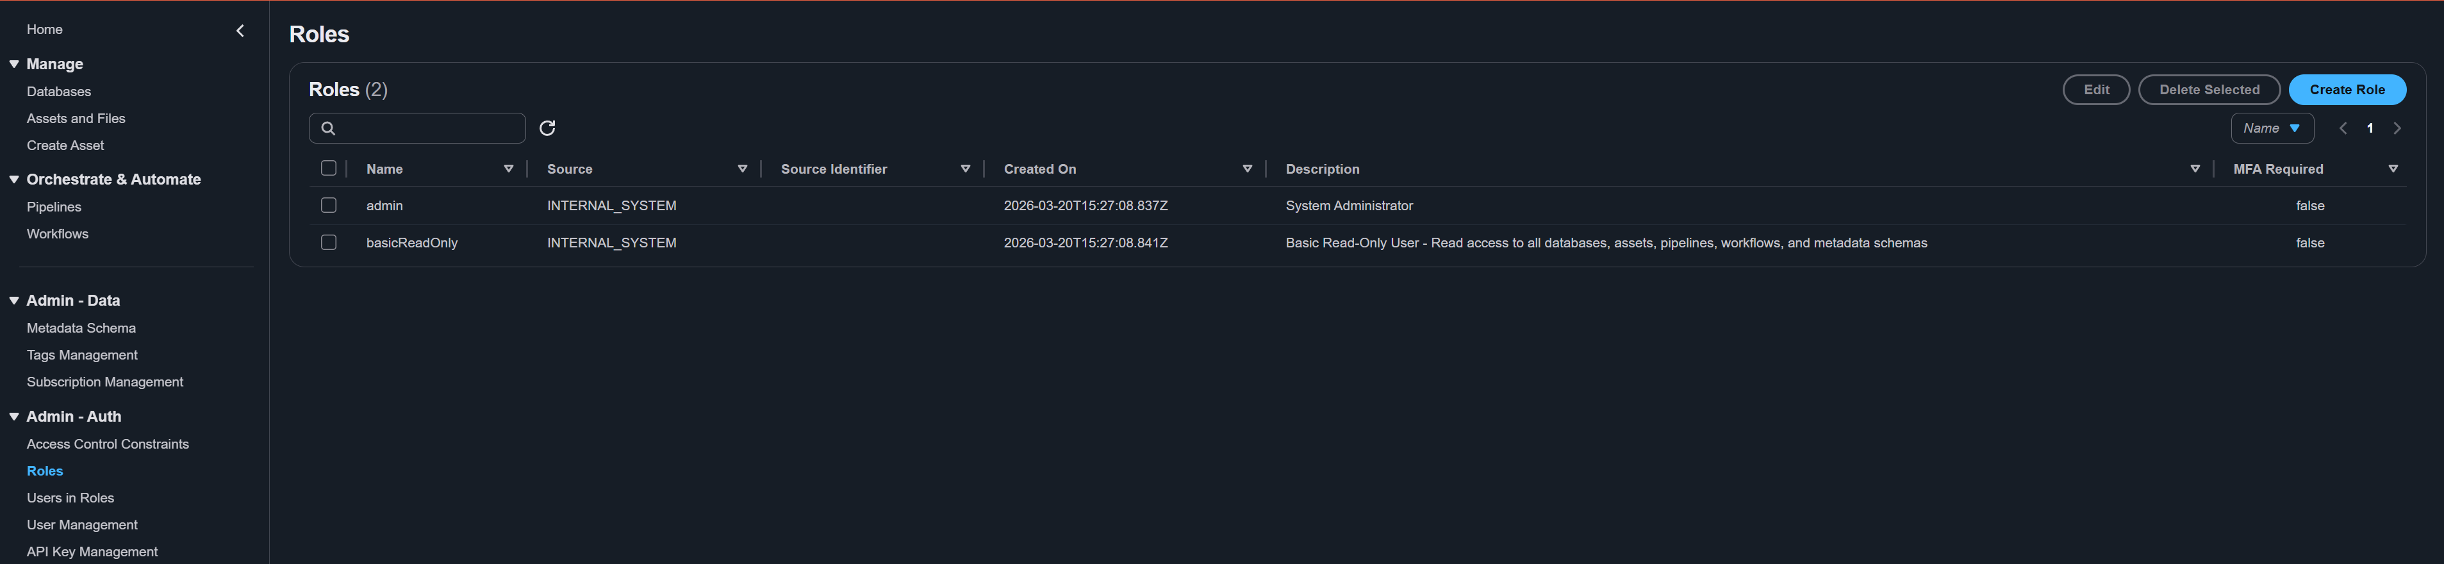Click INTERNAL_SYSTEM in the admin row

(611, 205)
